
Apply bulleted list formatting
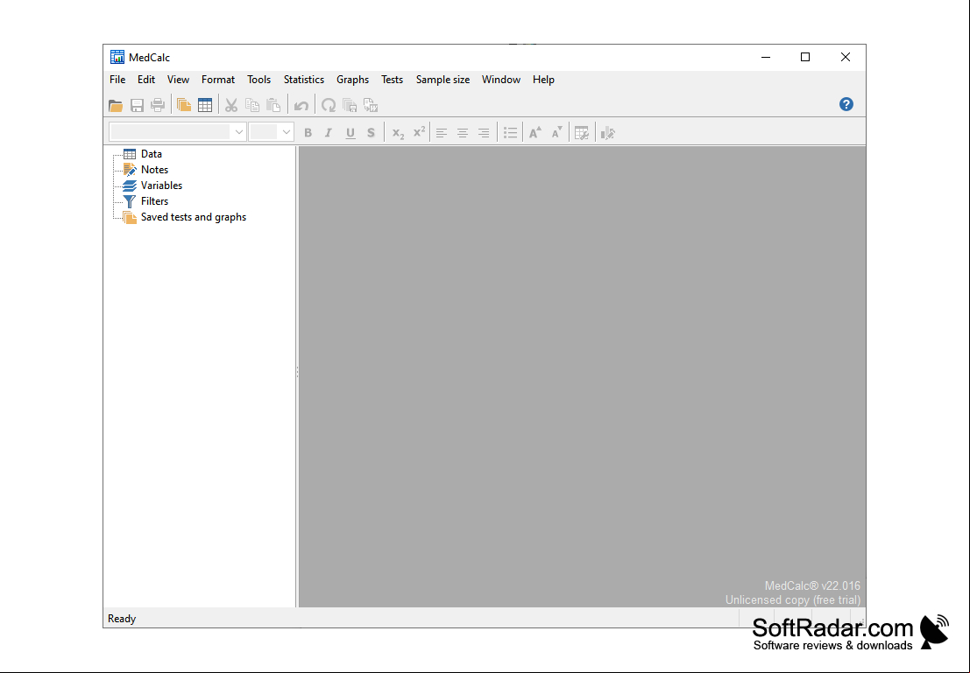click(x=510, y=133)
